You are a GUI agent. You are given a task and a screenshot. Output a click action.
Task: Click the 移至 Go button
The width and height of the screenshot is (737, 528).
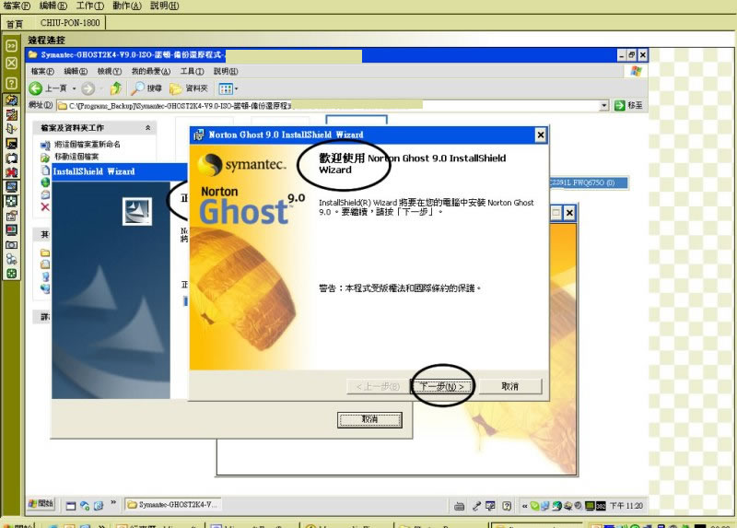coord(629,105)
